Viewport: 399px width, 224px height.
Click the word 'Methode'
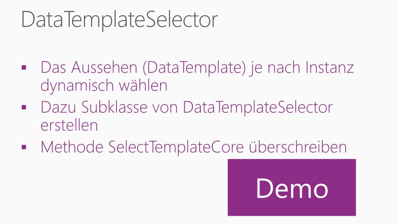click(72, 147)
